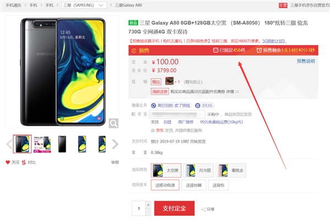Open the 三星Galaxy A80 breadcrumb item
Image resolution: width=330 pixels, height=221 pixels.
128,5
